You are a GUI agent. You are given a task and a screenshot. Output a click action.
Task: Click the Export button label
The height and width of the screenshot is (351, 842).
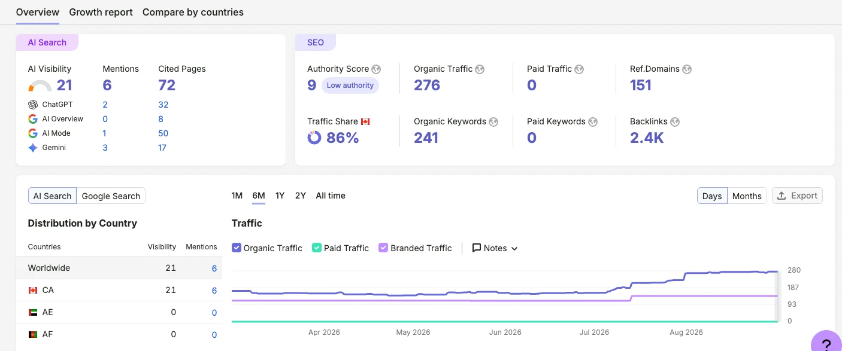[x=804, y=196]
